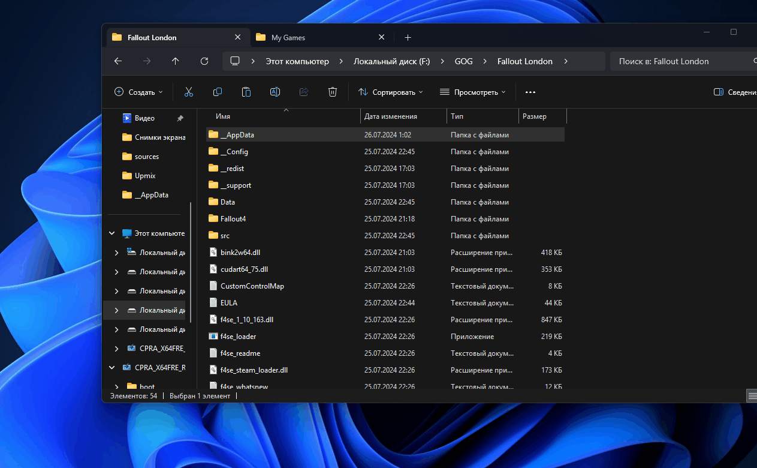Select the CustomControlMap file

pos(385,286)
